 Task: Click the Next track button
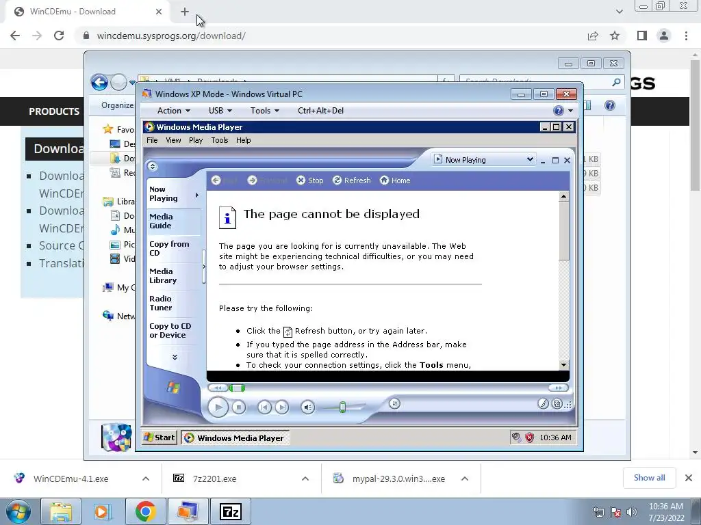tap(281, 407)
